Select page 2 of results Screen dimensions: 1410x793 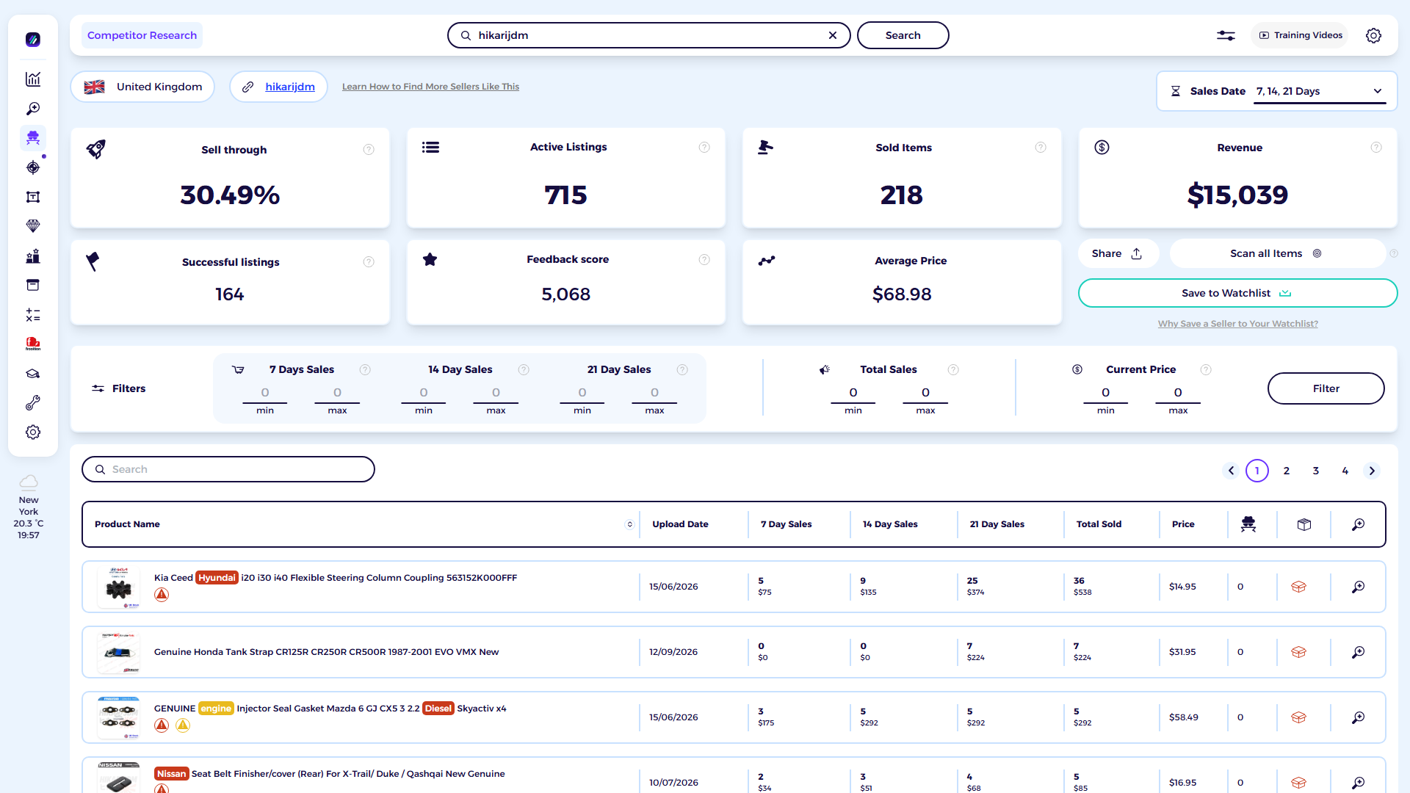(x=1287, y=471)
